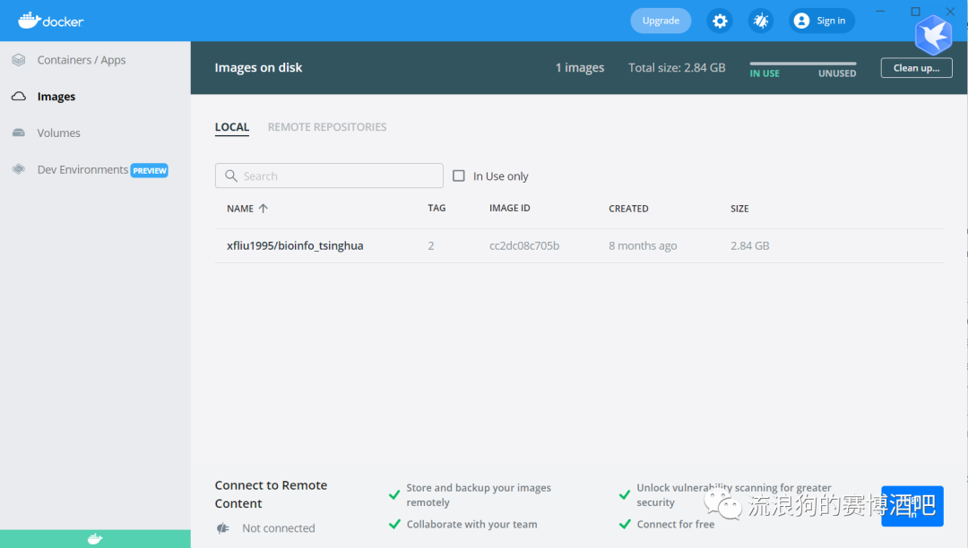The image size is (968, 548).
Task: Enable the In Use only checkbox
Action: [459, 176]
